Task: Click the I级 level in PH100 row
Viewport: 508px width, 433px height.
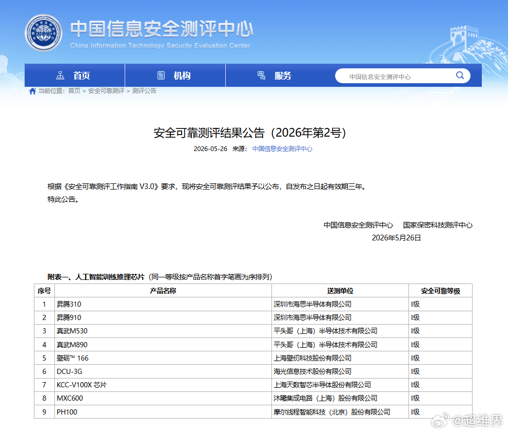Action: pyautogui.click(x=440, y=412)
